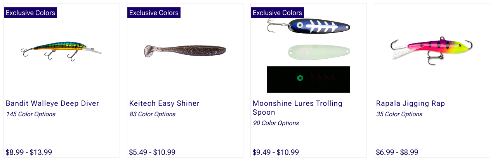This screenshot has width=495, height=161.
Task: Click the $6.99 - $8.99 price
Action: 397,152
